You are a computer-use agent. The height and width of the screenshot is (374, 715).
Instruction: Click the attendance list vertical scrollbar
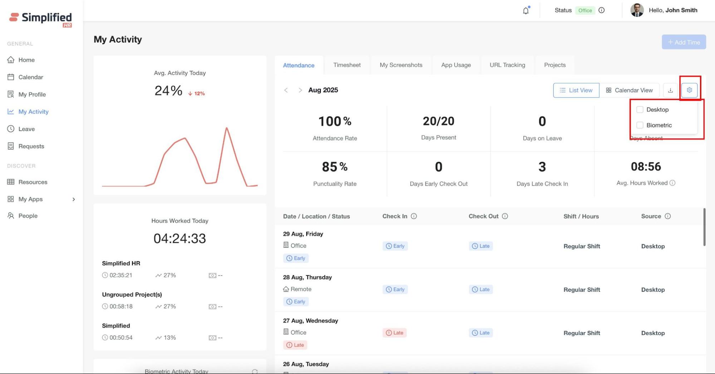pyautogui.click(x=704, y=227)
